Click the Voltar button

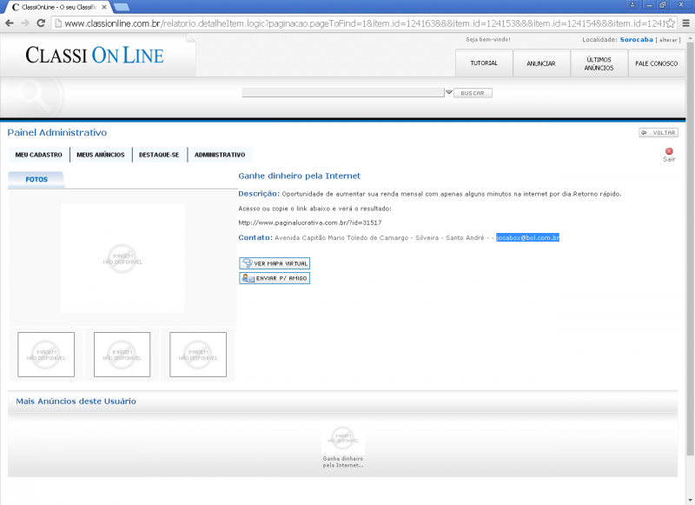click(x=659, y=132)
